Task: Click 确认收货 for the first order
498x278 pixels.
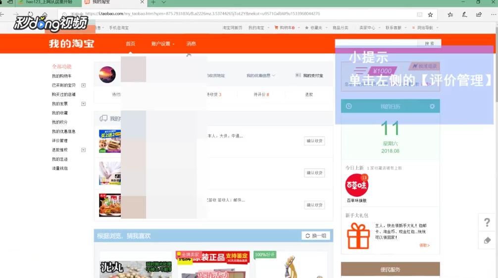Action: 314,141
